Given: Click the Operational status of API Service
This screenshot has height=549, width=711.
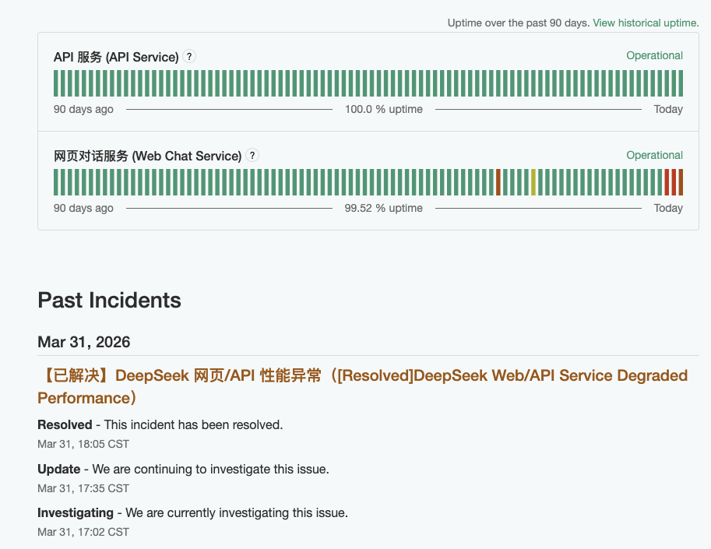Looking at the screenshot, I should [x=654, y=56].
